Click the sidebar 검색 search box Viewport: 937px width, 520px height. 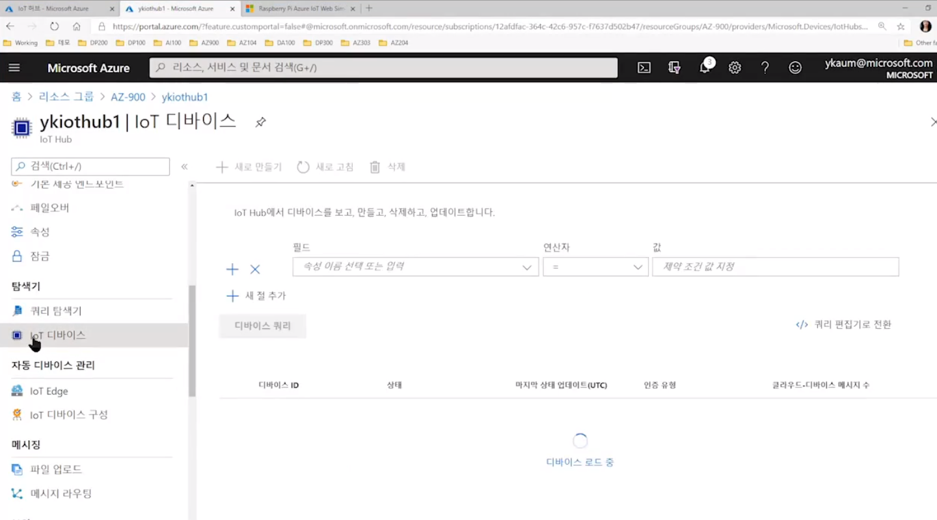[x=90, y=166]
